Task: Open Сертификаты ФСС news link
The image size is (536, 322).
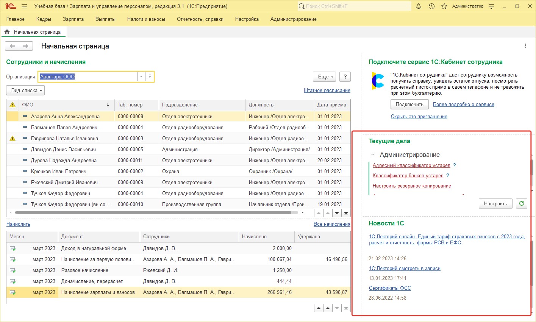Action: point(390,288)
